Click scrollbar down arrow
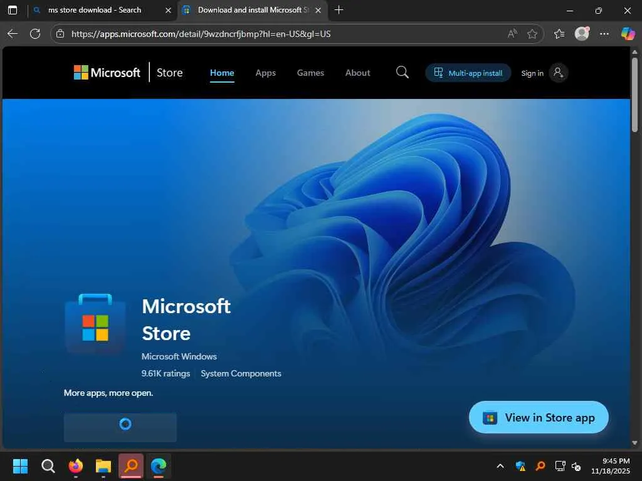Viewport: 642px width, 481px height. click(x=634, y=443)
